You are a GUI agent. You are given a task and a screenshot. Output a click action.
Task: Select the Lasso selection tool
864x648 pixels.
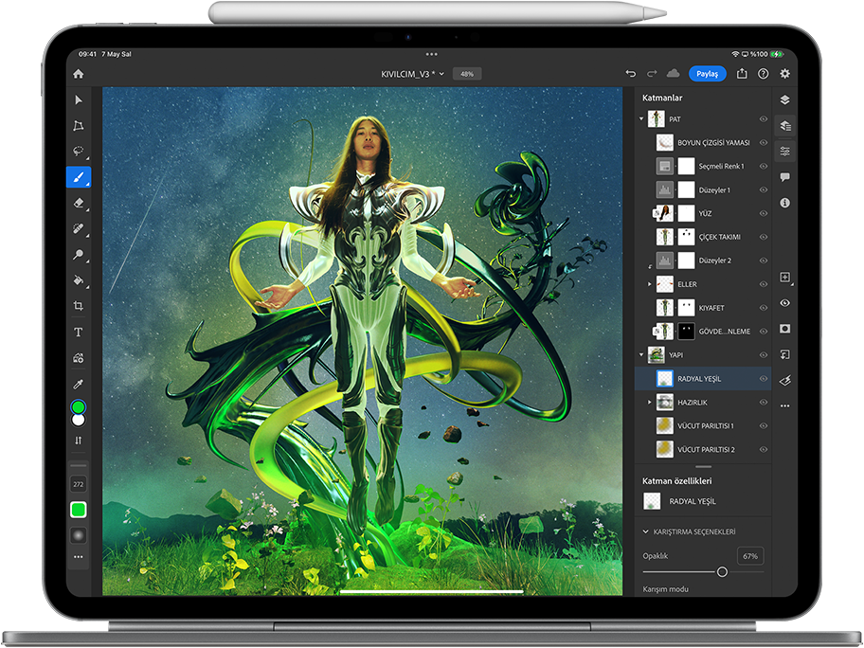(79, 151)
